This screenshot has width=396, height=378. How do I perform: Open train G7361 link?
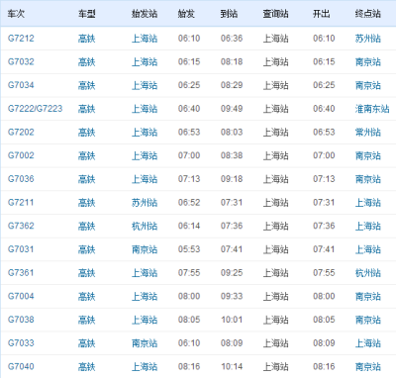(21, 273)
